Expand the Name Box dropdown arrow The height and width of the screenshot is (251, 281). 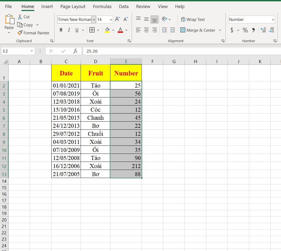(x=32, y=51)
